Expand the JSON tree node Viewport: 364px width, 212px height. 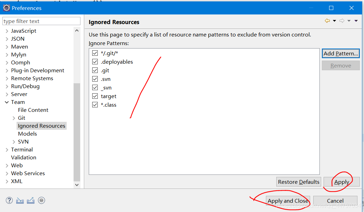pyautogui.click(x=7, y=39)
